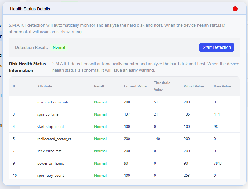Select the seek_error_rate attribute cell
Viewport: 248px width, 189px height.
(49, 151)
